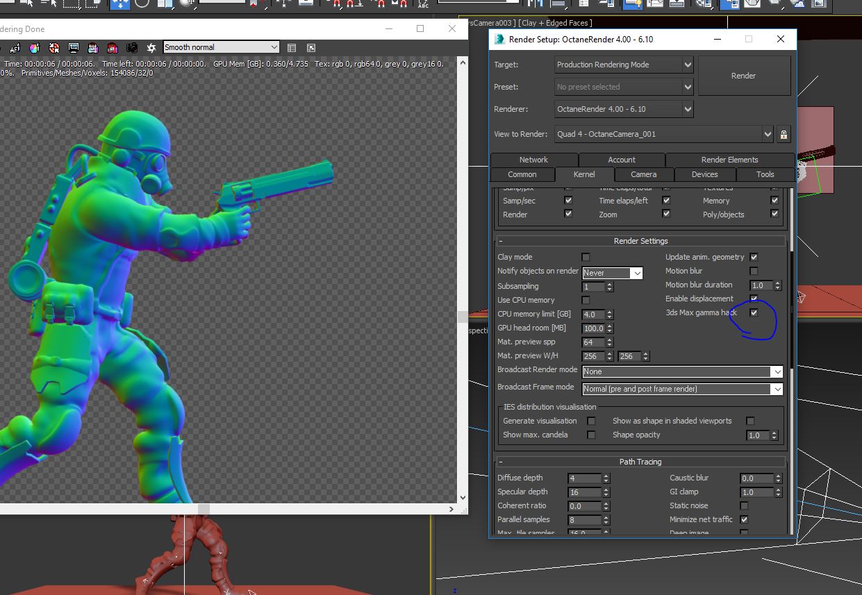Switch to the Camera tab
Image resolution: width=862 pixels, height=595 pixels.
643,174
